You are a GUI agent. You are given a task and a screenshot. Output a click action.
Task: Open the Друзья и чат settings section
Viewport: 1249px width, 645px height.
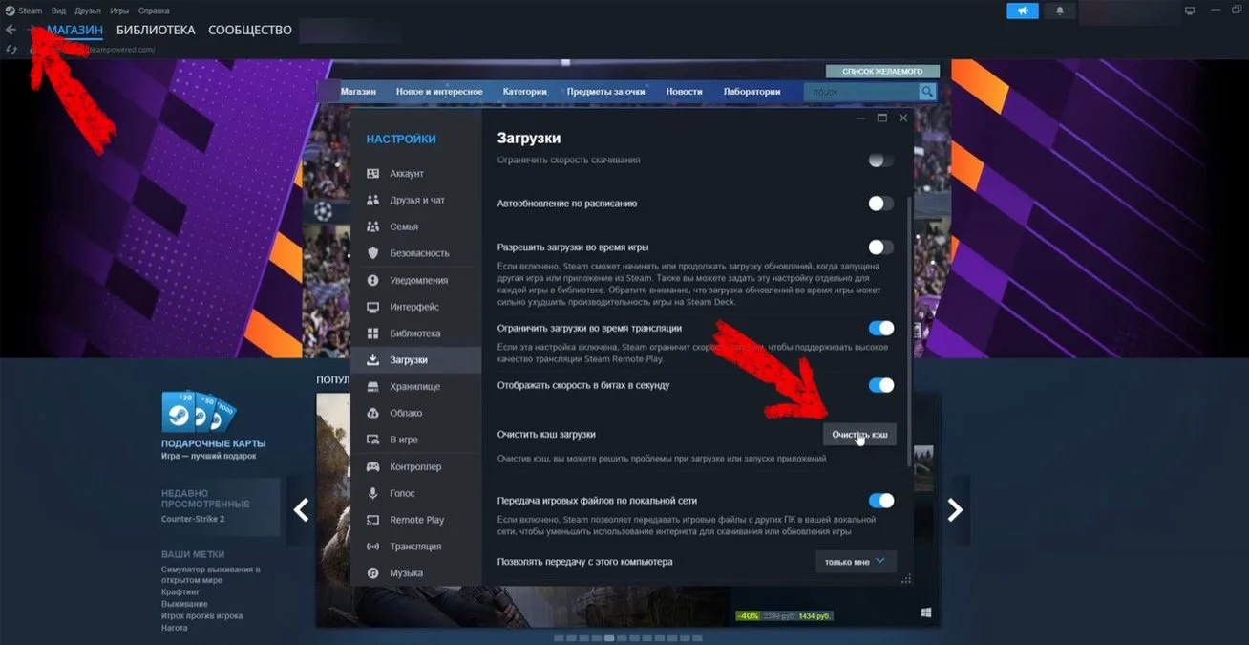[x=415, y=201]
